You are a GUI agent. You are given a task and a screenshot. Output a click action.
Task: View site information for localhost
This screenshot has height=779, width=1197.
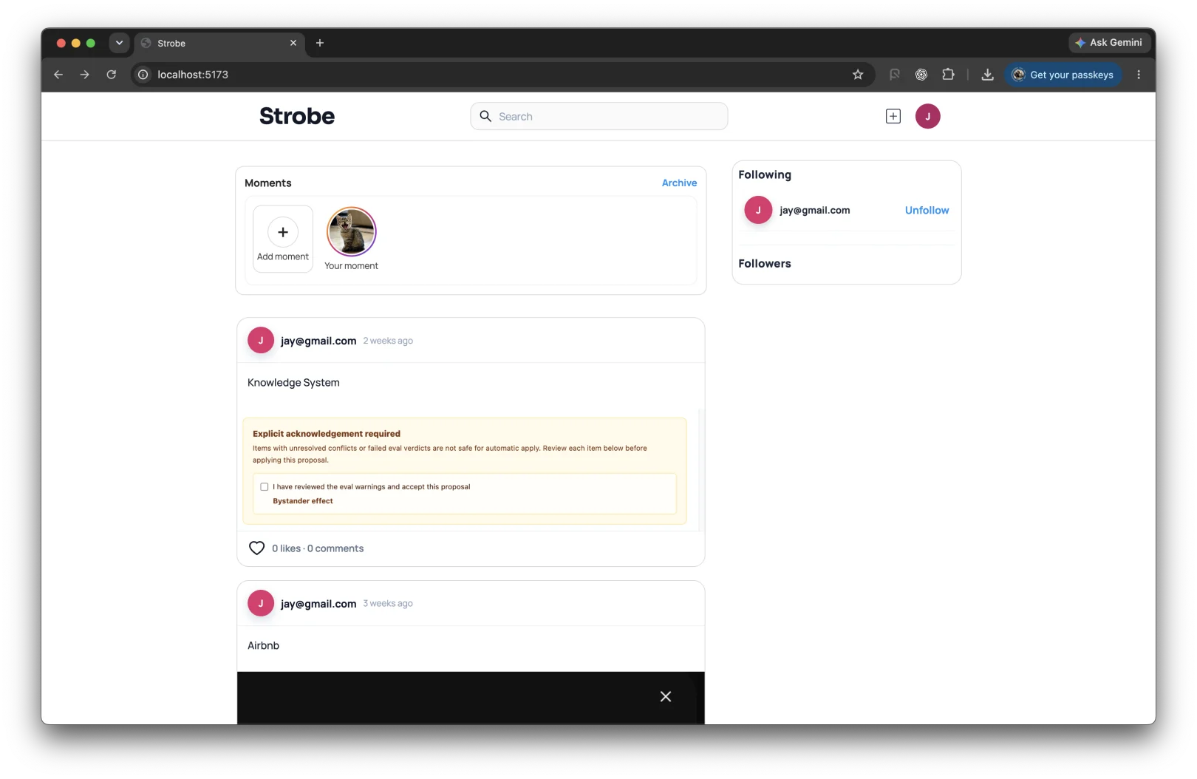coord(143,75)
